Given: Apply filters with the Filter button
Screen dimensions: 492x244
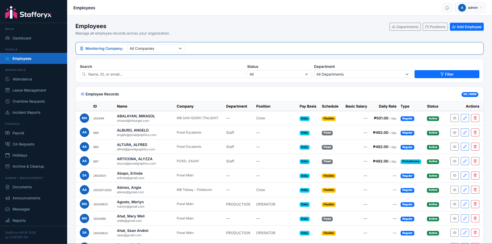Looking at the screenshot, I should coord(447,74).
